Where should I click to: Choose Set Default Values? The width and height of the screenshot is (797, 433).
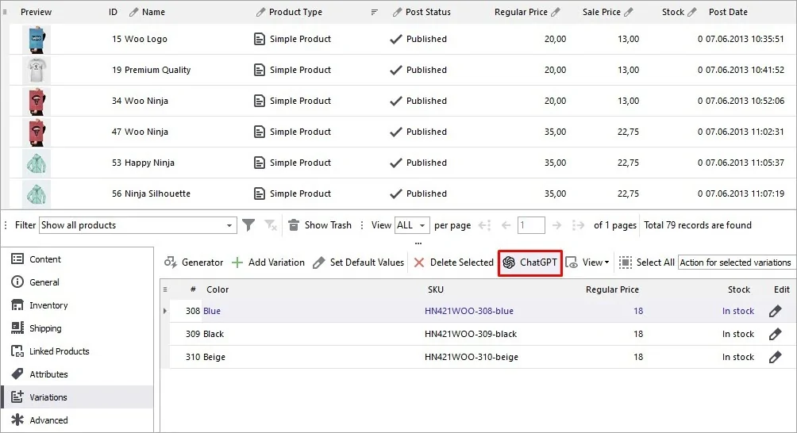pyautogui.click(x=358, y=262)
